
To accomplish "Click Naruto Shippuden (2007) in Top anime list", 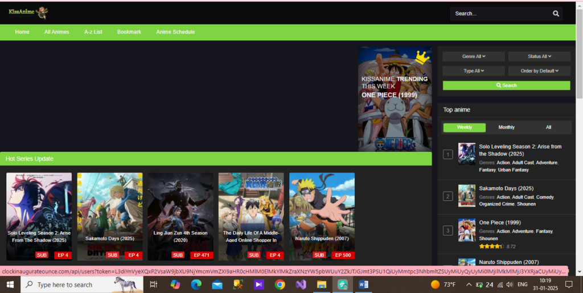I will coord(508,262).
